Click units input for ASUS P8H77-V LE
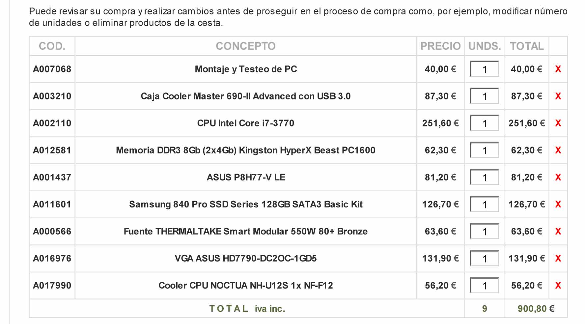Screen dimensions: 585x324 [484, 177]
